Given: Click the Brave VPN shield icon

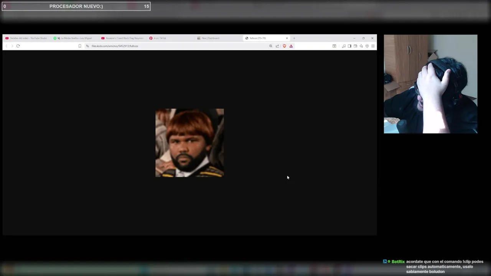Looking at the screenshot, I should pos(367,46).
